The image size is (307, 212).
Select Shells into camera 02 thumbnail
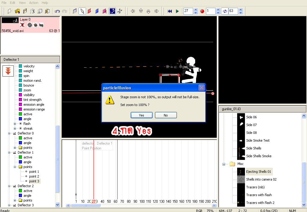[241, 179]
